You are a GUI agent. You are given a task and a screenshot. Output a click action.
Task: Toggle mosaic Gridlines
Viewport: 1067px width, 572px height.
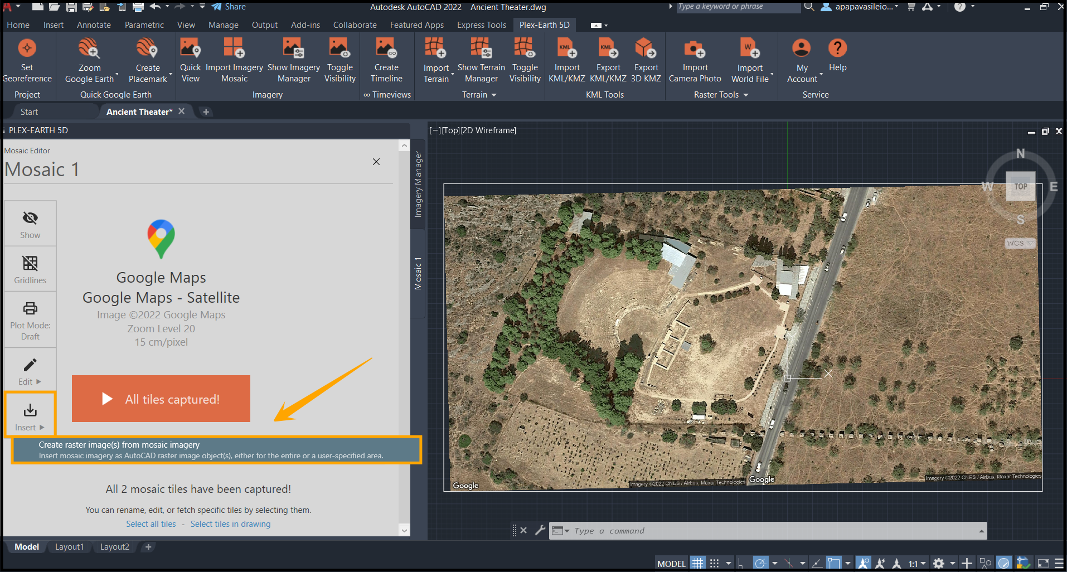[30, 269]
